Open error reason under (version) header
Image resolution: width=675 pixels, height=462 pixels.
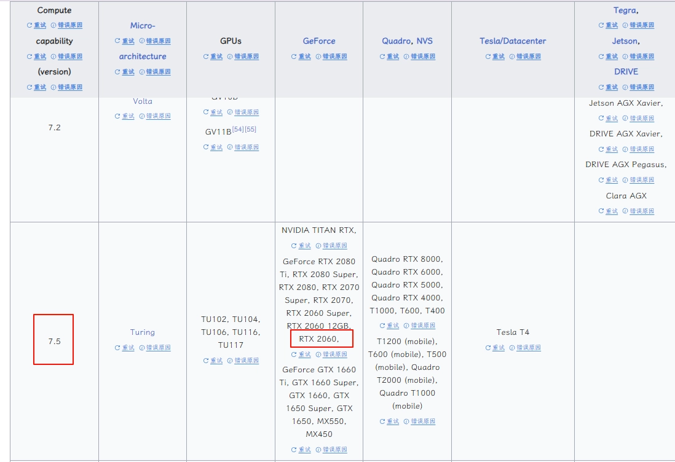pyautogui.click(x=66, y=87)
